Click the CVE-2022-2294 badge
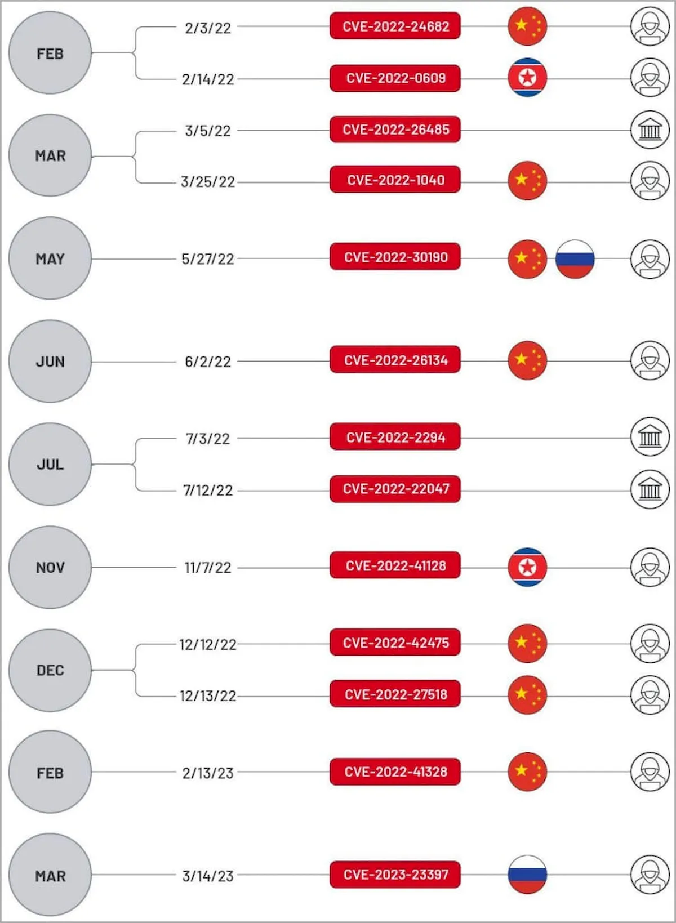Screen dimensions: 676x923 pyautogui.click(x=395, y=438)
